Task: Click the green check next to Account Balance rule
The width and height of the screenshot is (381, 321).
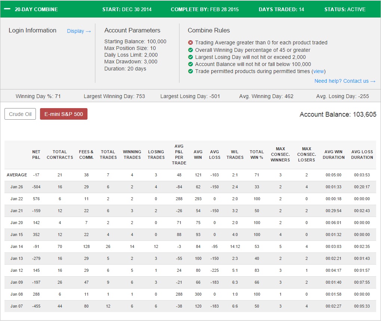Action: click(191, 64)
